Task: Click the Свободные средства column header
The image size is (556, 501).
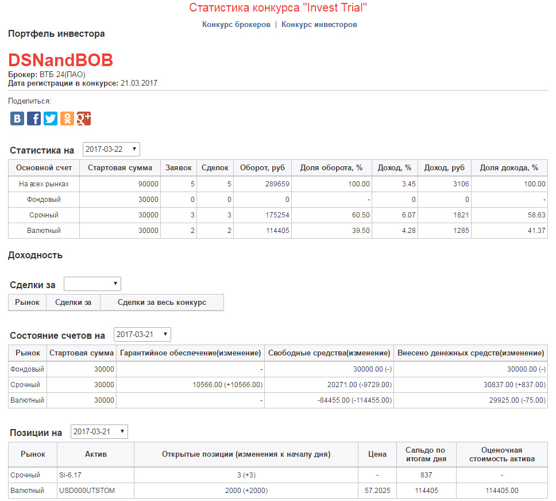Action: tap(329, 353)
